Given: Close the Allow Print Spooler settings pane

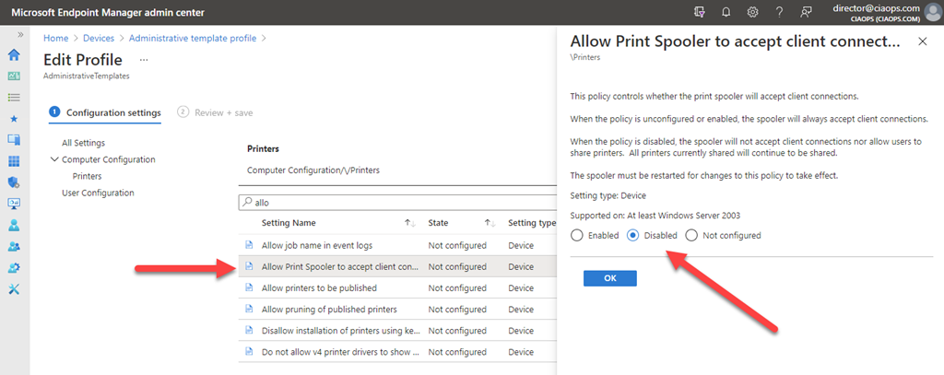Looking at the screenshot, I should (x=923, y=42).
